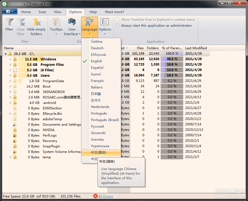Click the blue application menu button
Screen dimensions: 248x201
pyautogui.click(x=10, y=12)
